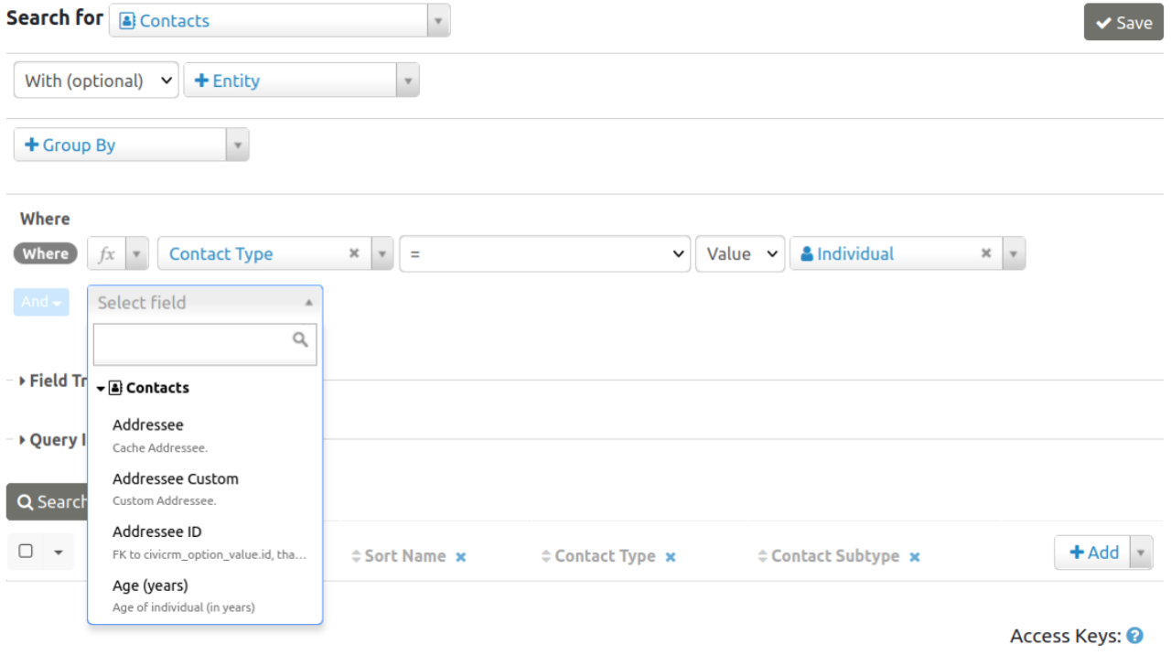Clear the Individual value selection

[986, 253]
